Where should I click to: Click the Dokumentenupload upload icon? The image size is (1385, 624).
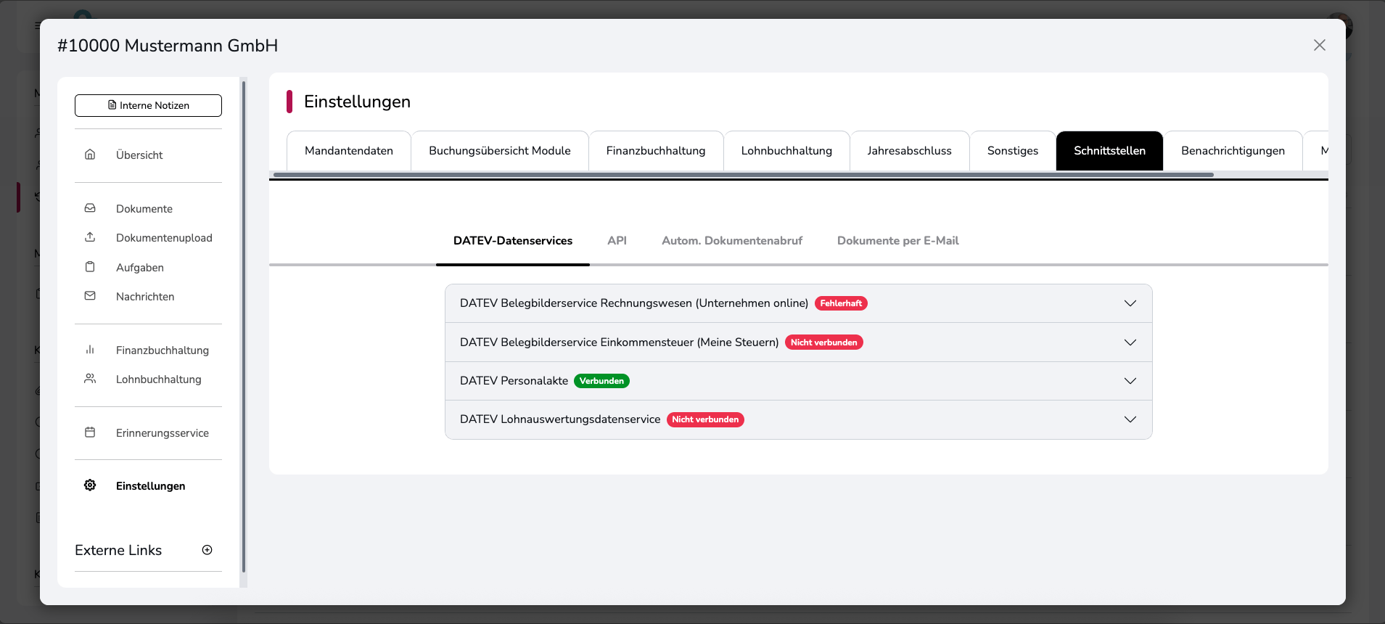90,237
